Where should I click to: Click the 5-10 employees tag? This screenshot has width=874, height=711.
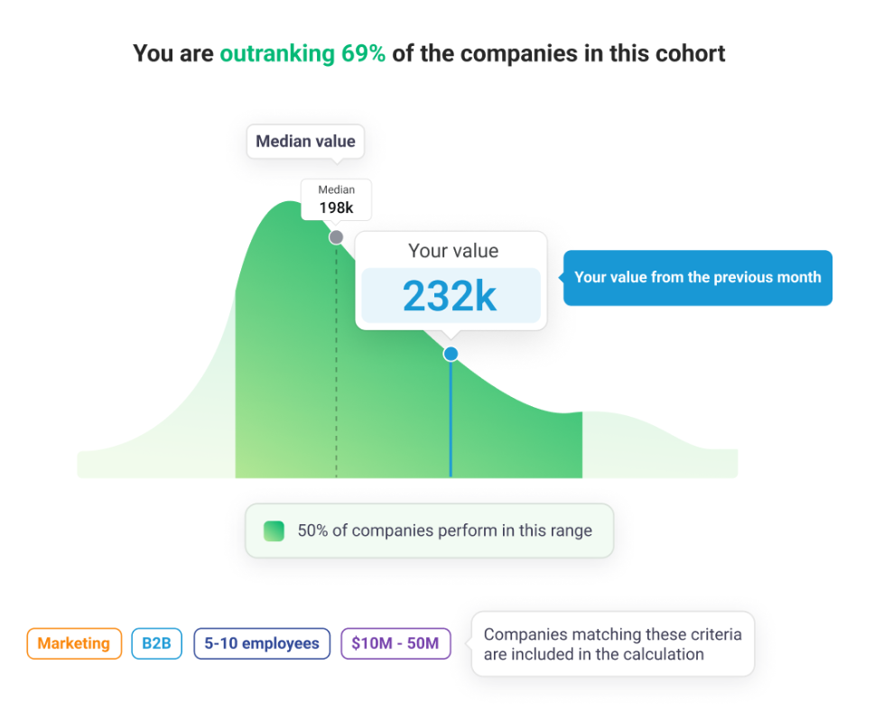tap(262, 643)
